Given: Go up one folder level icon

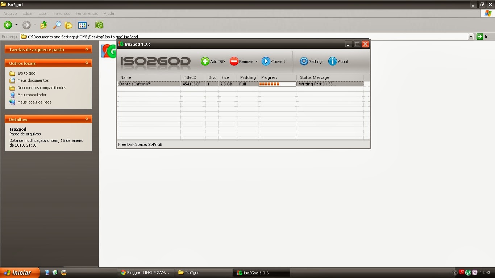Looking at the screenshot, I should [x=44, y=25].
